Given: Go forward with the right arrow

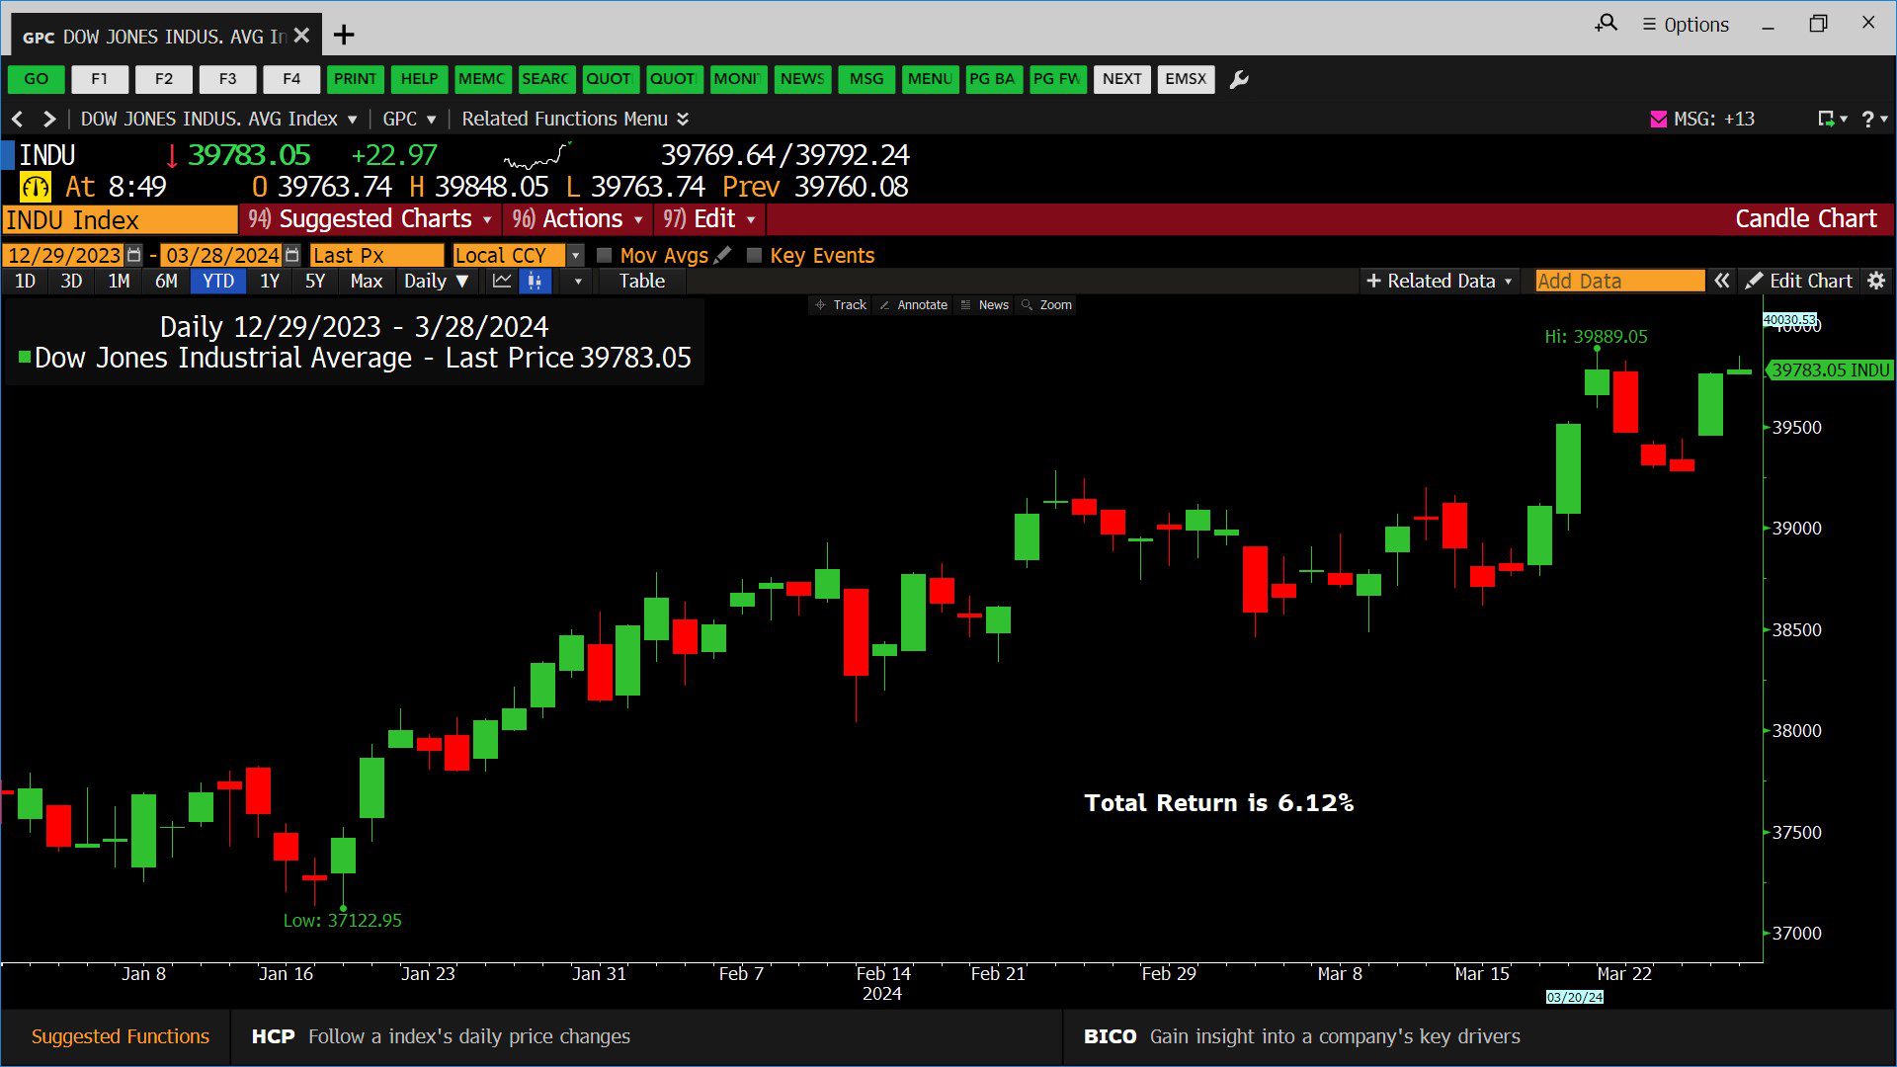Looking at the screenshot, I should (48, 120).
